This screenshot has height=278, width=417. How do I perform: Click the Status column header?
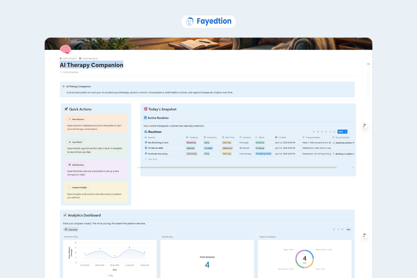point(260,137)
